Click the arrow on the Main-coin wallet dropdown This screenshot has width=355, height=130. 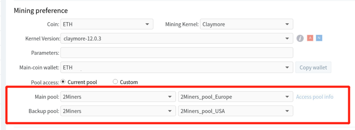tap(287, 68)
